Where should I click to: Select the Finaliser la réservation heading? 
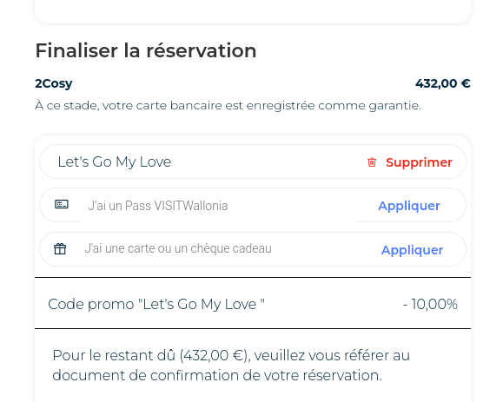[146, 50]
